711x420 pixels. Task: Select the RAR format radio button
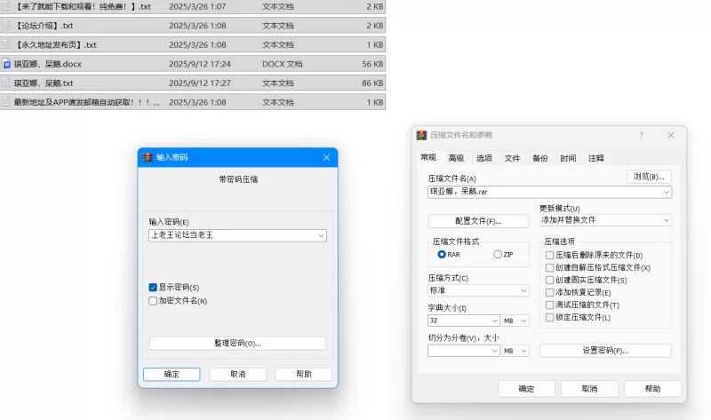click(441, 254)
